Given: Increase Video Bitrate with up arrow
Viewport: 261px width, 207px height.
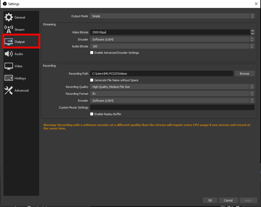Looking at the screenshot, I should tap(252, 31).
